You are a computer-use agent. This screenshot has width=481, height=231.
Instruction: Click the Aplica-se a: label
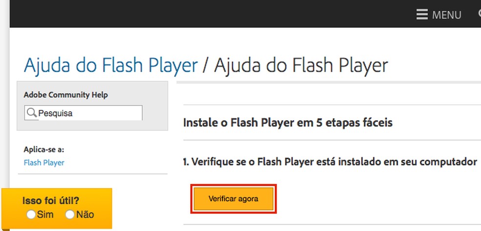pos(44,149)
